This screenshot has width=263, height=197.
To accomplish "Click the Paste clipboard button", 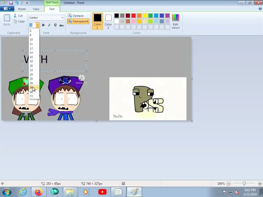I will tap(7, 20).
